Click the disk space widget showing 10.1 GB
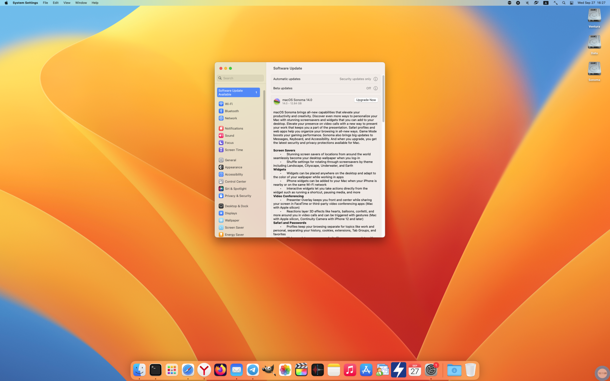The height and width of the screenshot is (381, 610). click(x=602, y=373)
